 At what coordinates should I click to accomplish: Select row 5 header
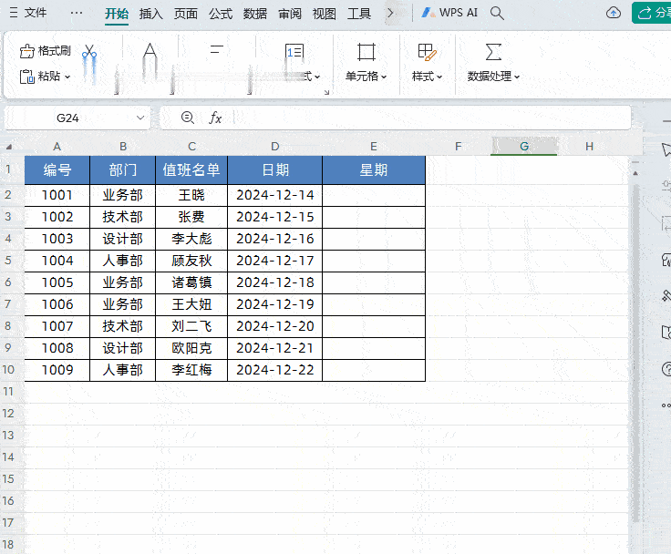(x=8, y=261)
